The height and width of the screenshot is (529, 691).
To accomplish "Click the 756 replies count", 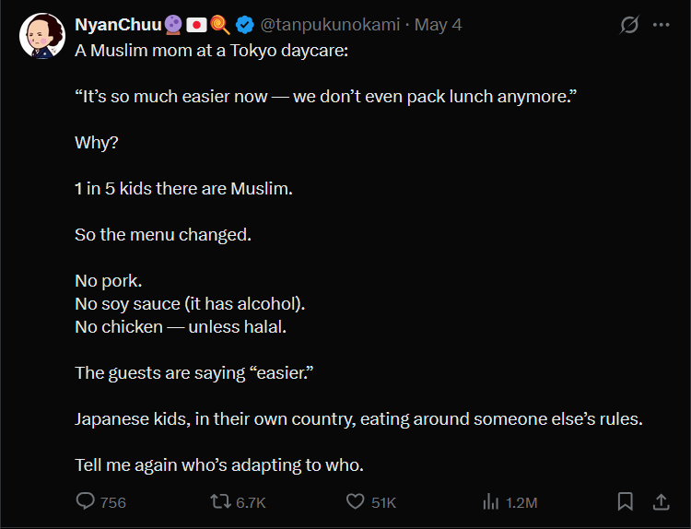I will 112,502.
